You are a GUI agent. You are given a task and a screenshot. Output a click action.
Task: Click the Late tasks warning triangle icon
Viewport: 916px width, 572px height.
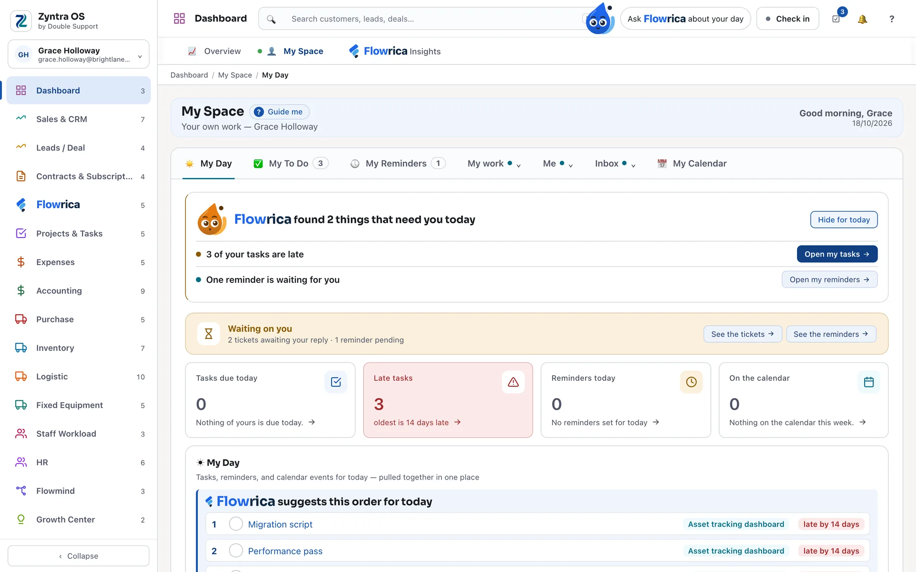coord(513,382)
